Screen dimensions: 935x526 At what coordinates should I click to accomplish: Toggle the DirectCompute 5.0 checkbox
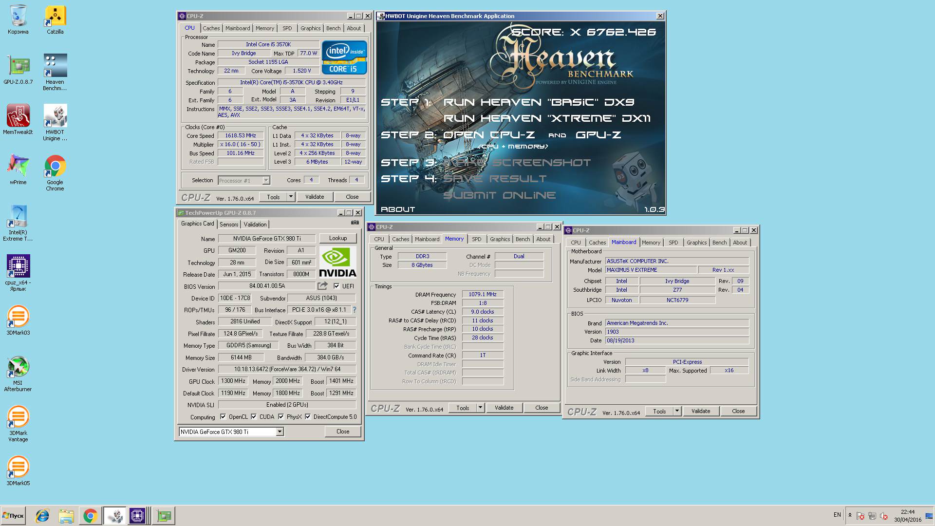(x=308, y=416)
